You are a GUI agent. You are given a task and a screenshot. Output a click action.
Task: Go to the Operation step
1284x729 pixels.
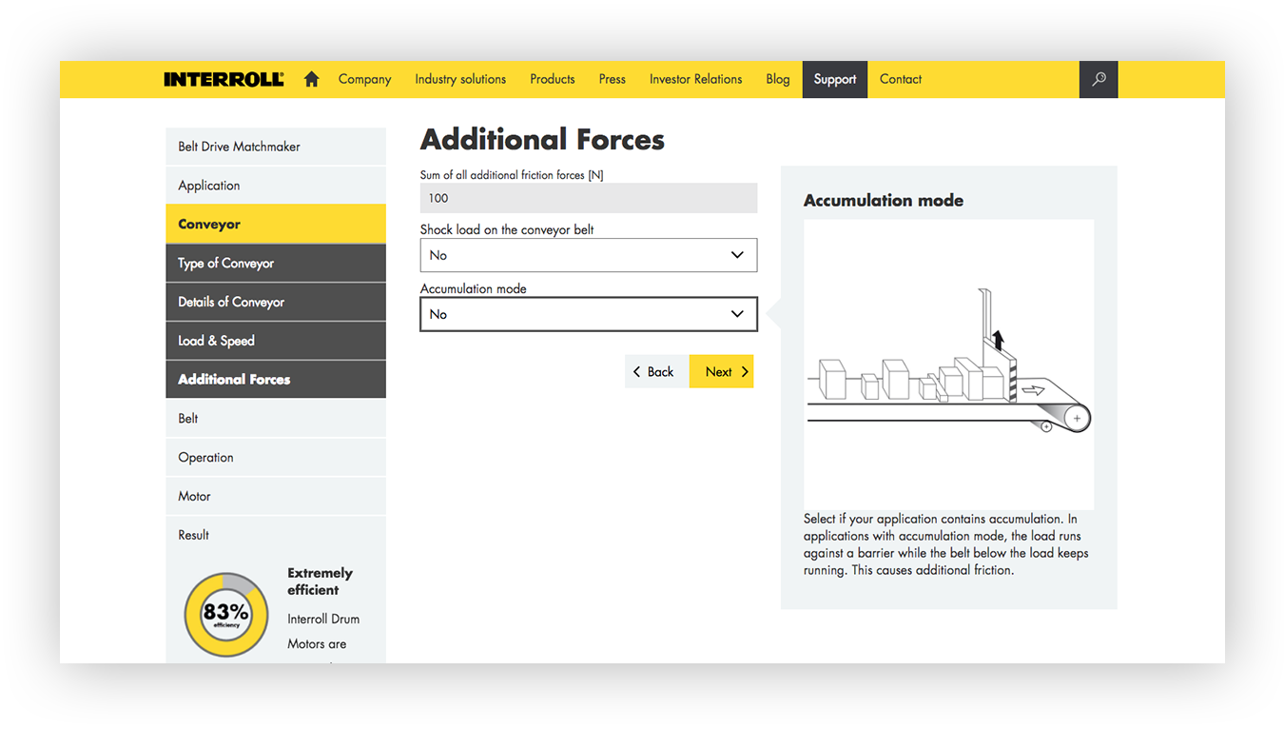tap(276, 458)
